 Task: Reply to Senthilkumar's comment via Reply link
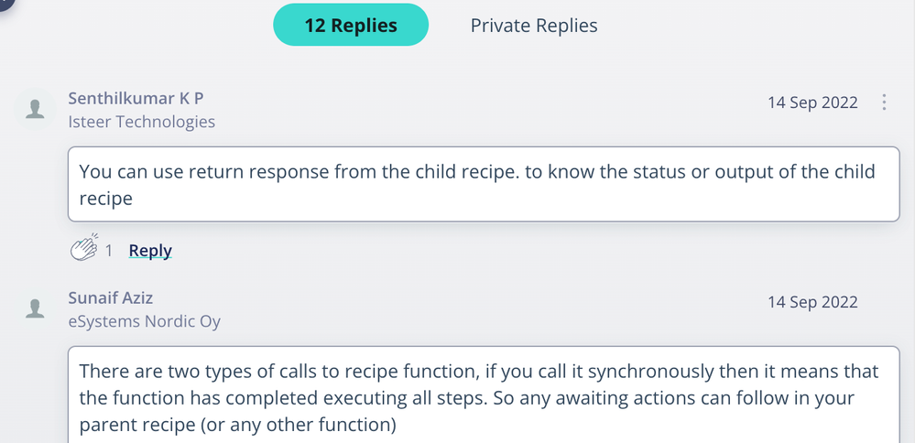pyautogui.click(x=150, y=250)
